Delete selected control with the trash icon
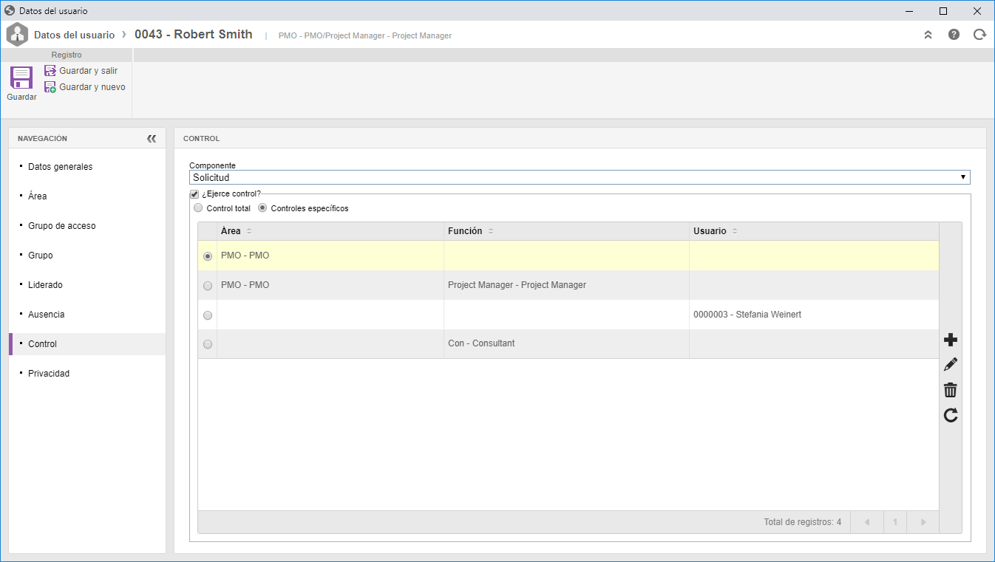 point(951,390)
